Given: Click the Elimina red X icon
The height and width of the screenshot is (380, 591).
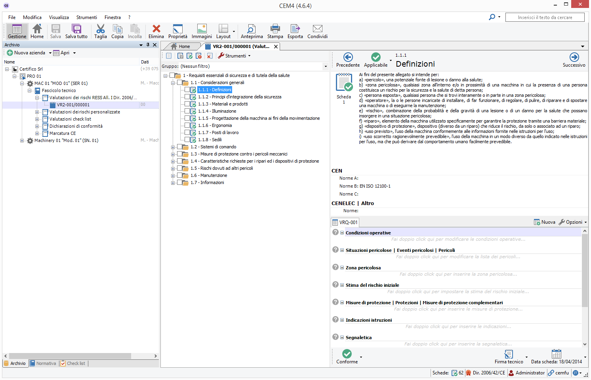Looking at the screenshot, I should click(156, 29).
